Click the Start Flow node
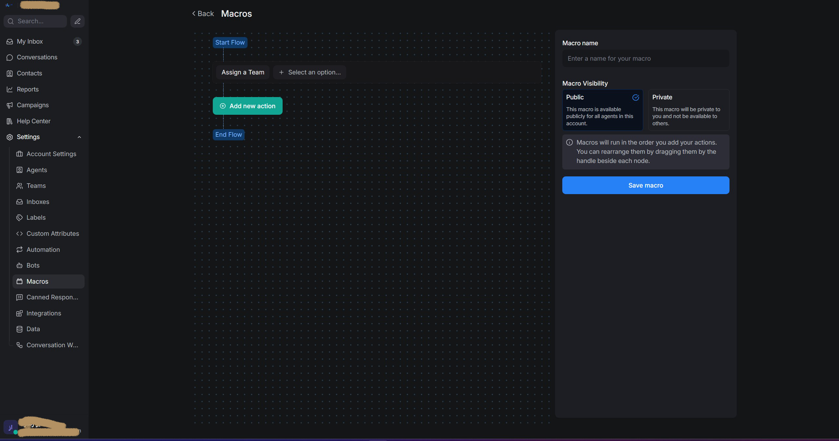 (x=230, y=43)
